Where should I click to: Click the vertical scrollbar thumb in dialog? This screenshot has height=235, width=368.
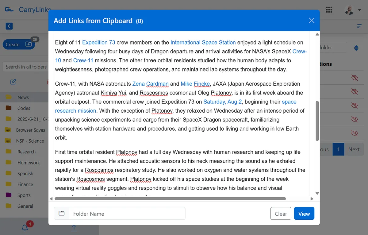[x=317, y=121]
